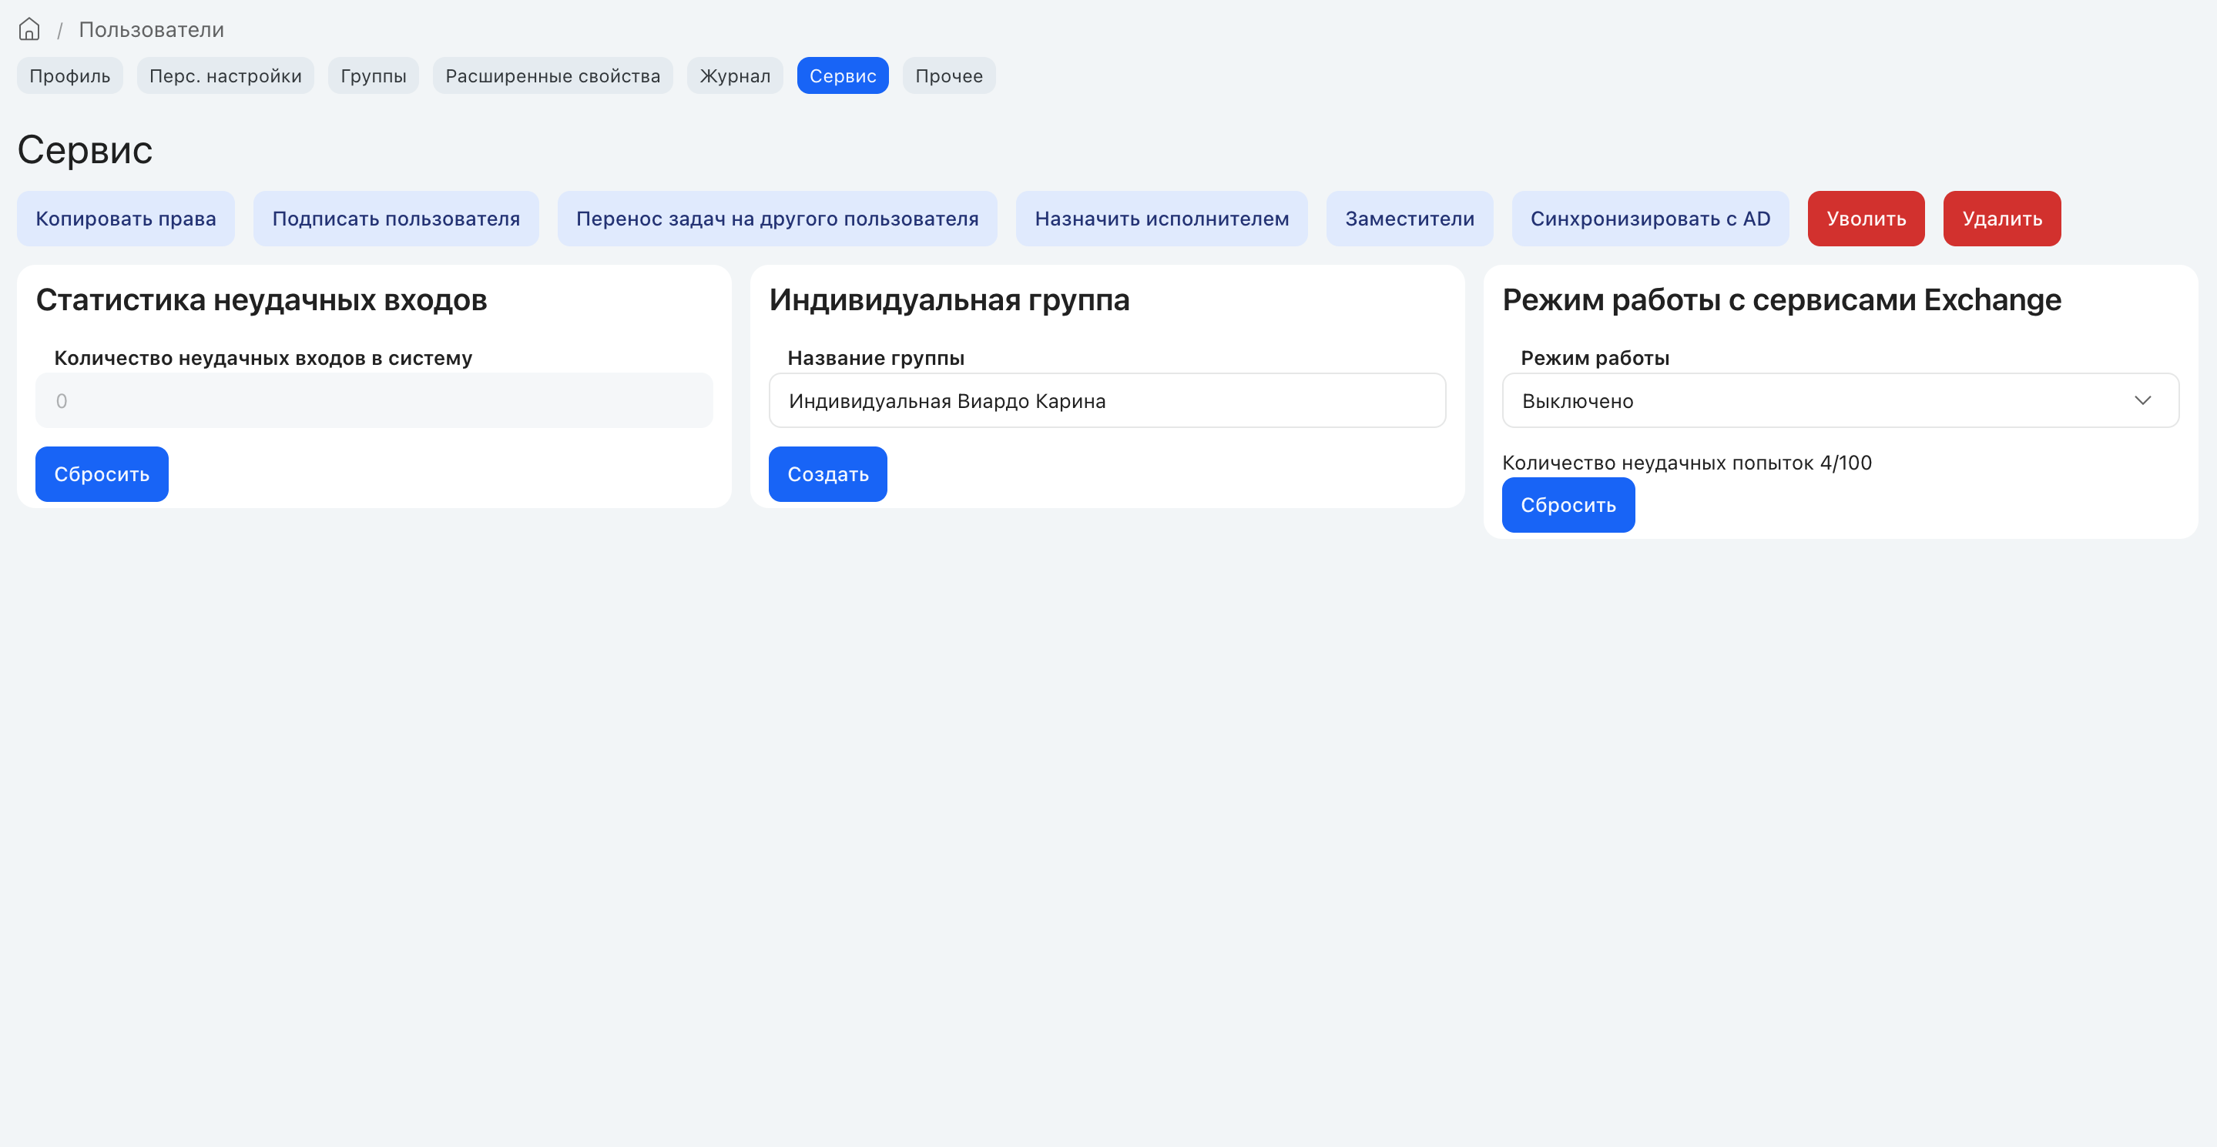Screen dimensions: 2217x1147
Task: Click Копировать права button
Action: pyautogui.click(x=126, y=219)
